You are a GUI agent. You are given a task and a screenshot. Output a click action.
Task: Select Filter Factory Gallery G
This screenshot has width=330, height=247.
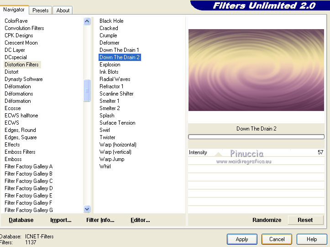(29, 210)
